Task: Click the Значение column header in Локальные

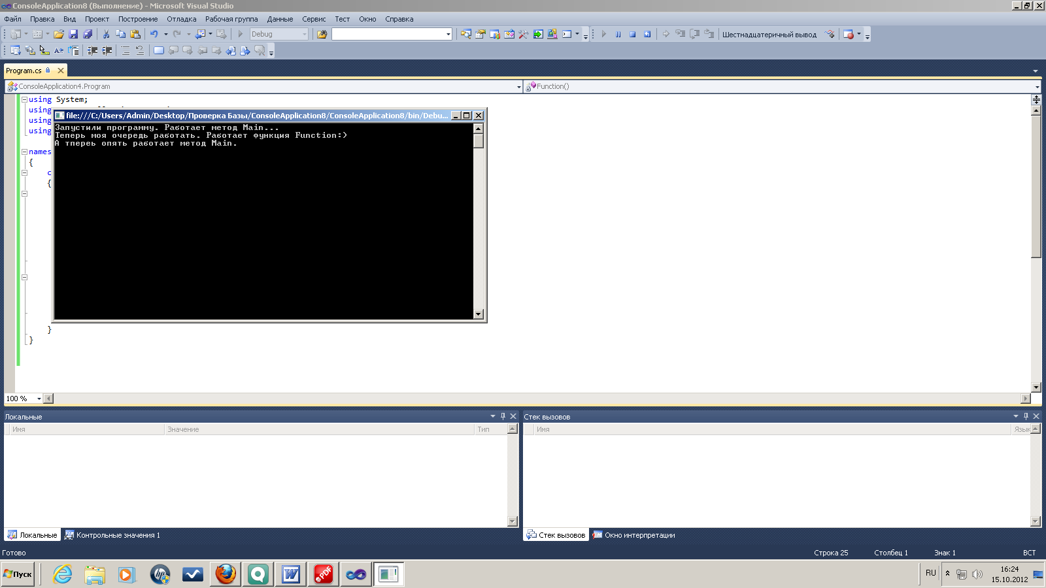Action: click(319, 429)
